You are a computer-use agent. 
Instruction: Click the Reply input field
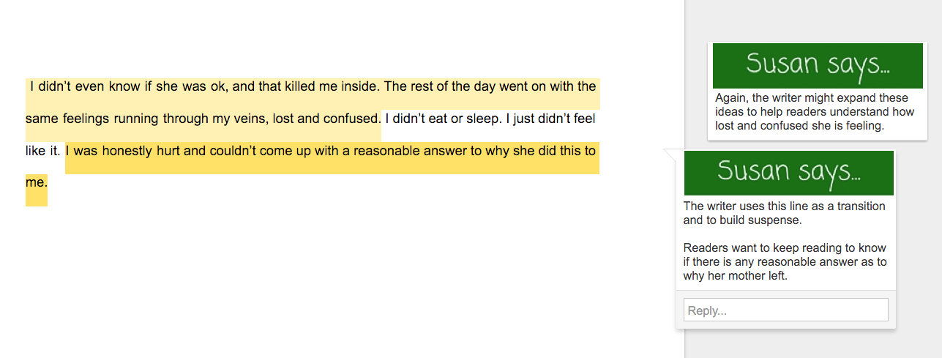tap(785, 310)
